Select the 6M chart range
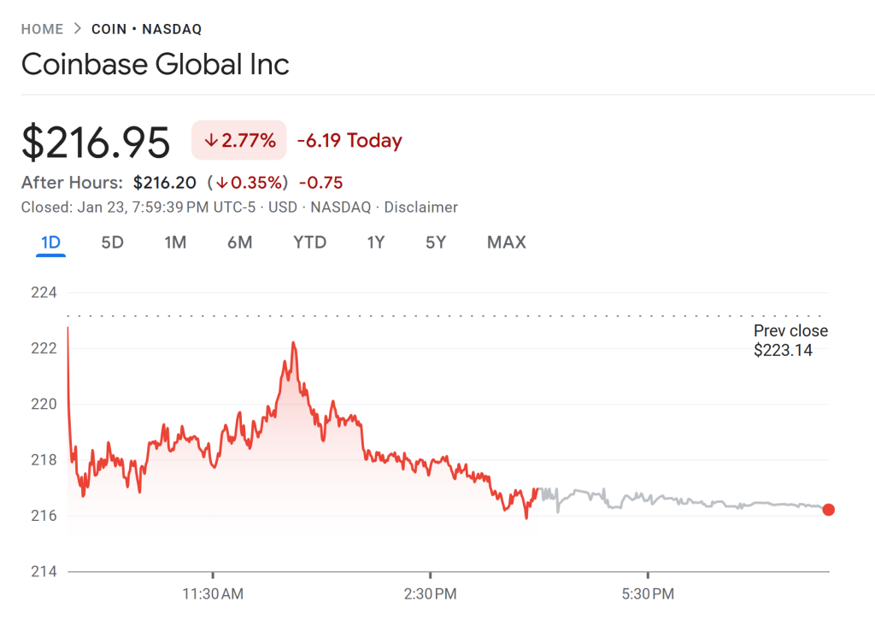 pyautogui.click(x=240, y=242)
